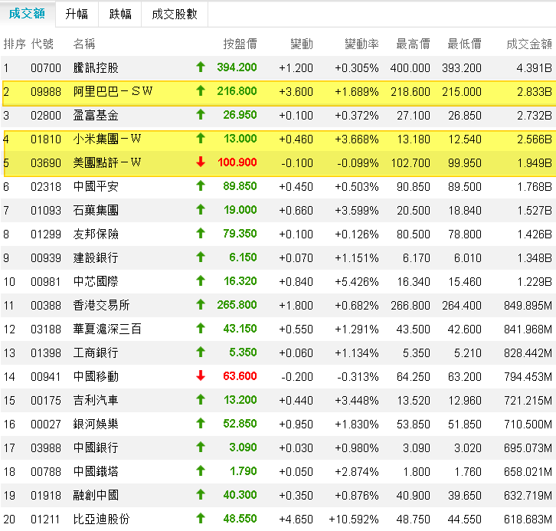Click change rate +10.592% of 比亞迪股份
This screenshot has height=531, width=556.
tap(354, 520)
